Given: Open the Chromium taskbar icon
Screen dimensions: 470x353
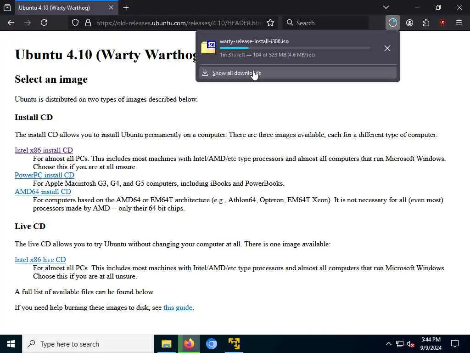Looking at the screenshot, I should coord(211,344).
